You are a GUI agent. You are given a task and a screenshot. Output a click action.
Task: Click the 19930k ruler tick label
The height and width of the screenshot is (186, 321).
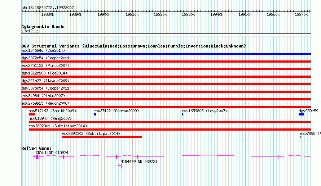click(x=188, y=14)
